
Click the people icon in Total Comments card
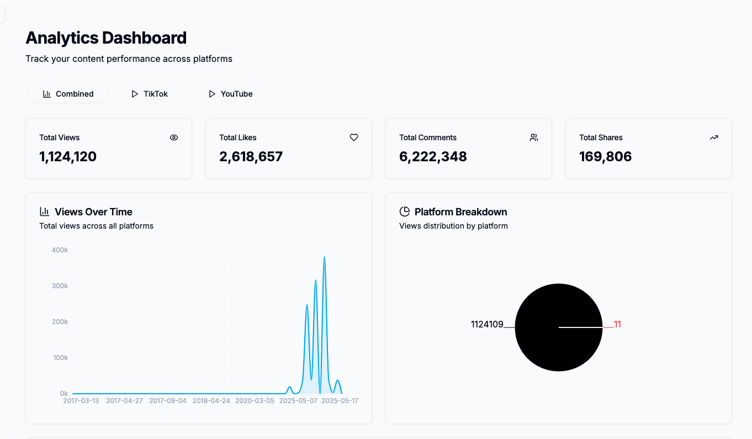pyautogui.click(x=534, y=137)
